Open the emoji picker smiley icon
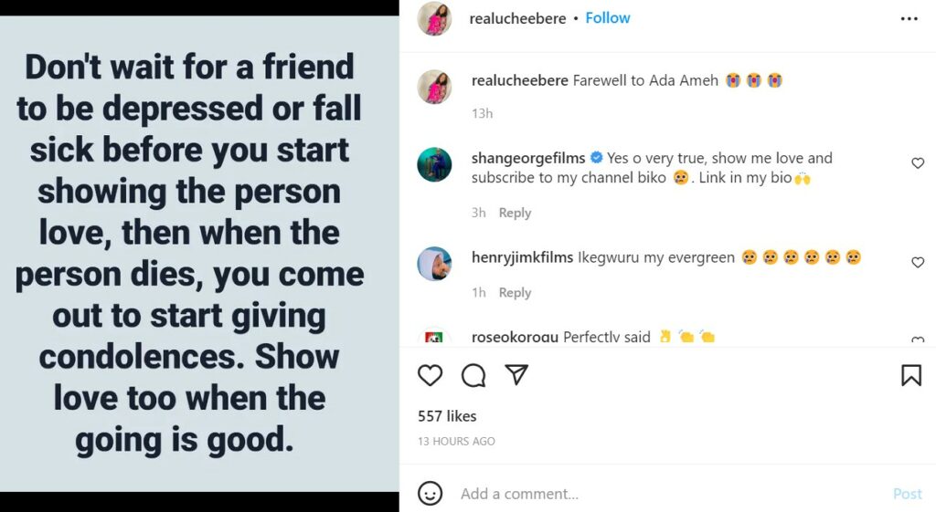936x512 pixels. point(430,494)
